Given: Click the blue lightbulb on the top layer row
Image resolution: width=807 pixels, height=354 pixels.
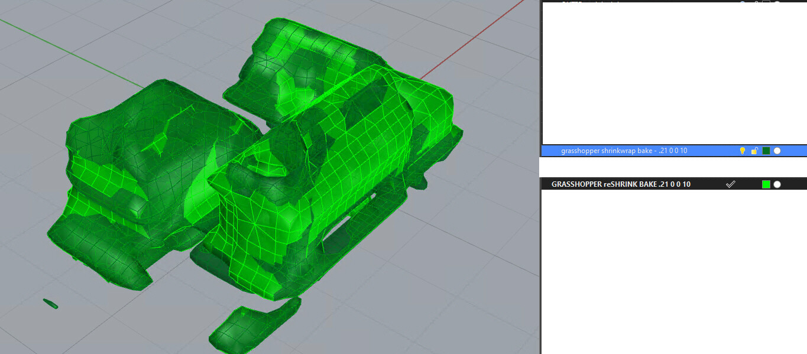Looking at the screenshot, I should (x=742, y=4).
